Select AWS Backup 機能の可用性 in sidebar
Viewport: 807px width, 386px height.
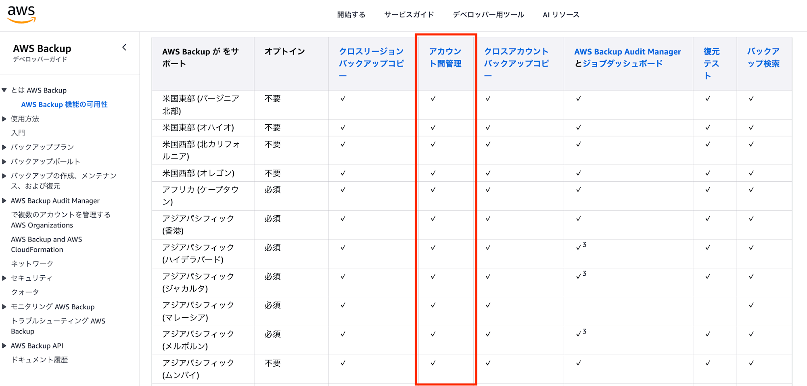(64, 105)
